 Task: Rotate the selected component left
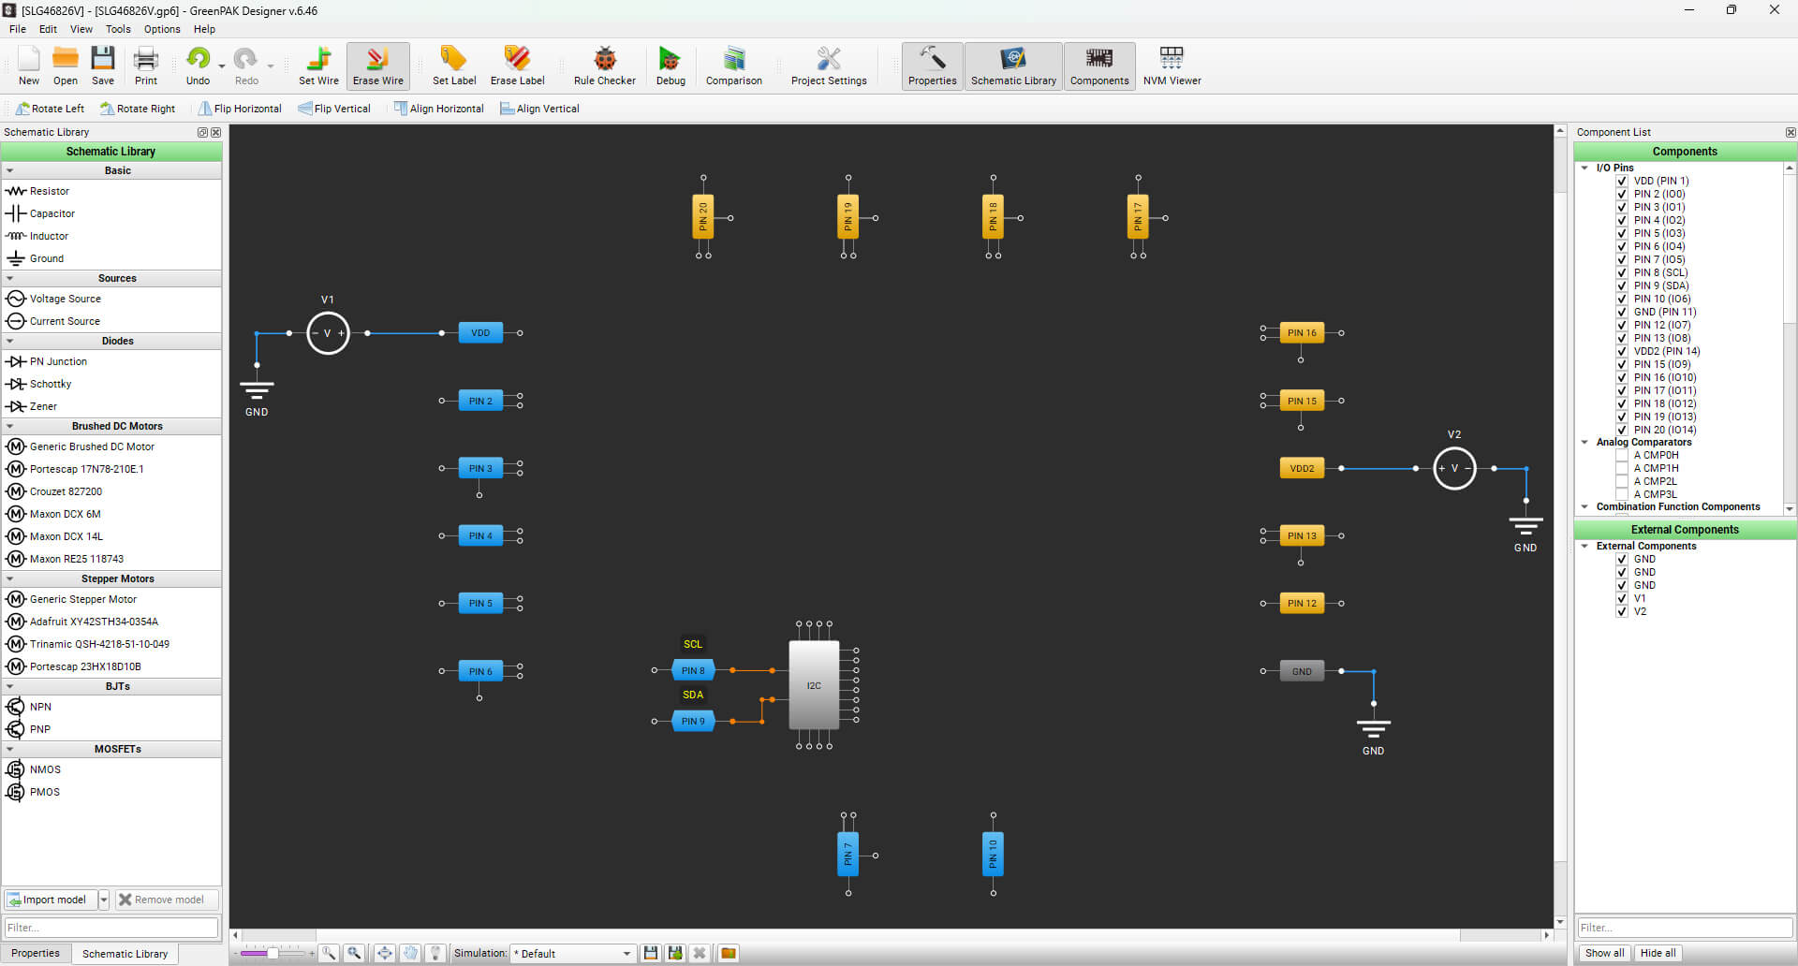click(50, 109)
